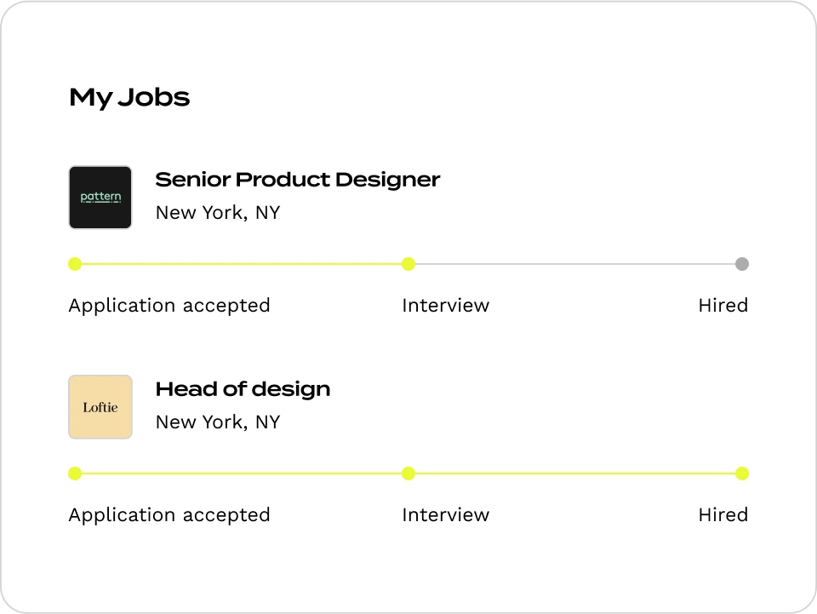Select Hired label under Senior Product Designer
817x614 pixels.
coord(723,305)
